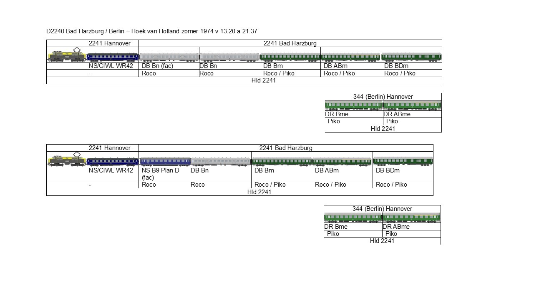
Task: Click the DB BDm label in the second composition
Action: 388,170
